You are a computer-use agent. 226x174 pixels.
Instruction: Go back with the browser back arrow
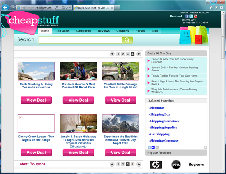5,7
